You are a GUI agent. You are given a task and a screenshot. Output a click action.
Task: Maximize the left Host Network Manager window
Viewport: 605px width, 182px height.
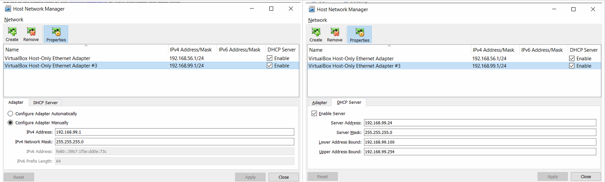pyautogui.click(x=271, y=9)
